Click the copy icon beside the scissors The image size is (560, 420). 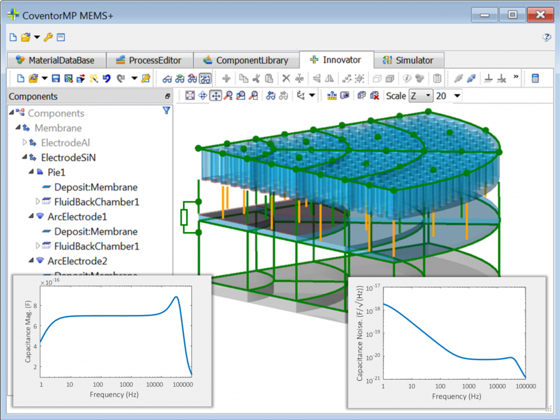click(x=243, y=79)
